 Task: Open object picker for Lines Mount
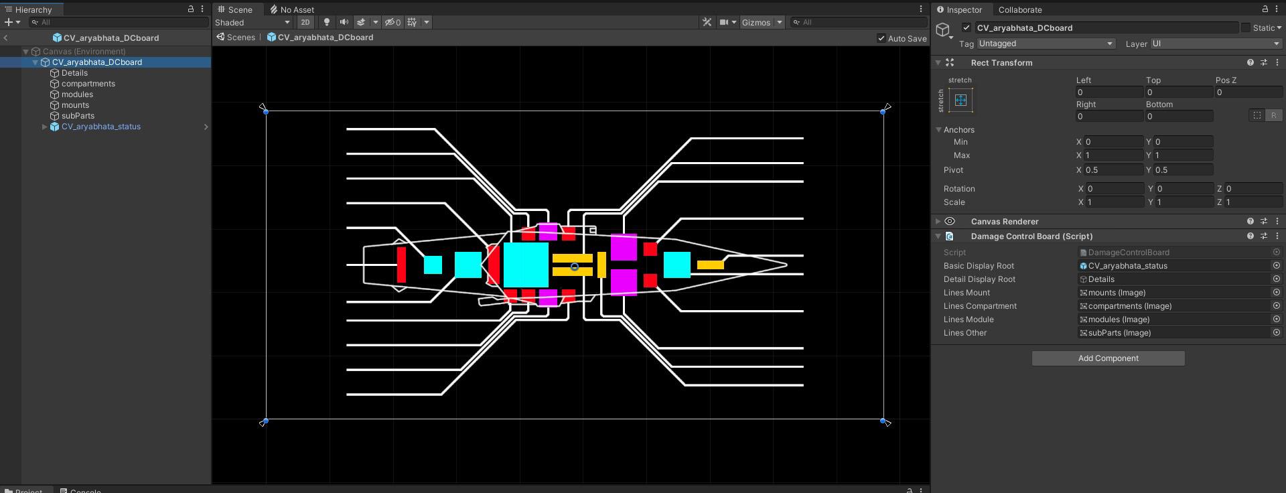click(x=1276, y=292)
